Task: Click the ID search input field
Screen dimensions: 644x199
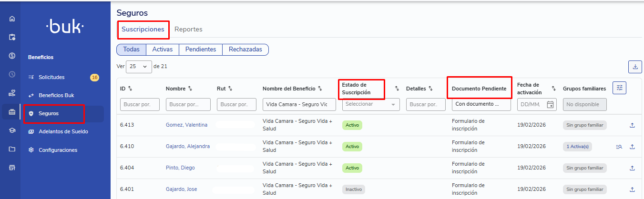Action: pyautogui.click(x=140, y=104)
